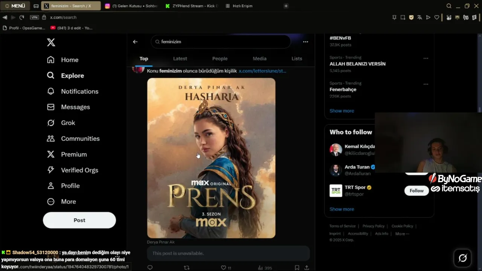This screenshot has height=271, width=482.
Task: Open search settings three-dot menu
Action: [x=305, y=42]
